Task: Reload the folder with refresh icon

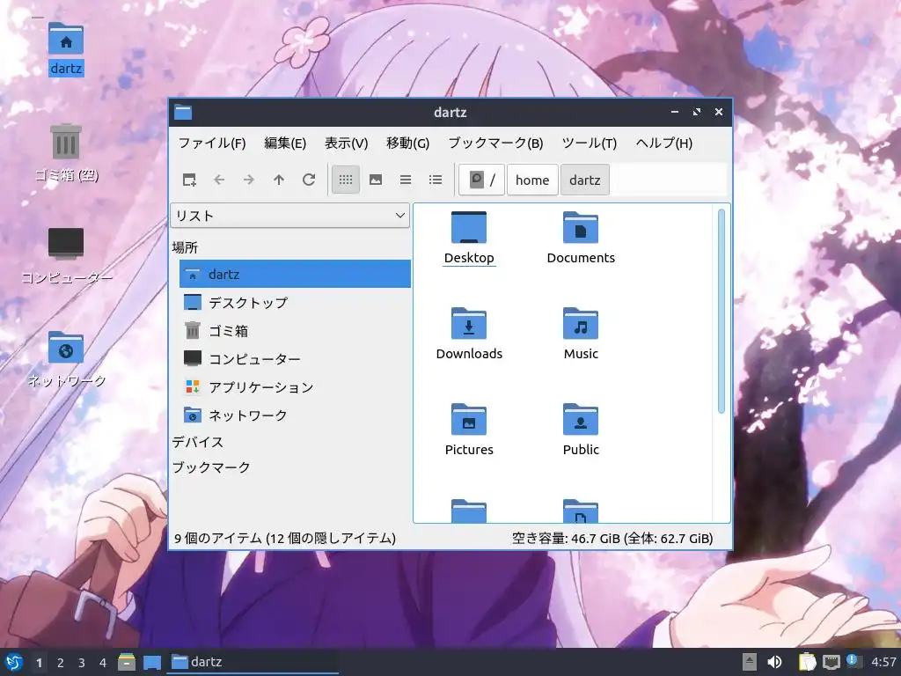Action: coord(309,180)
